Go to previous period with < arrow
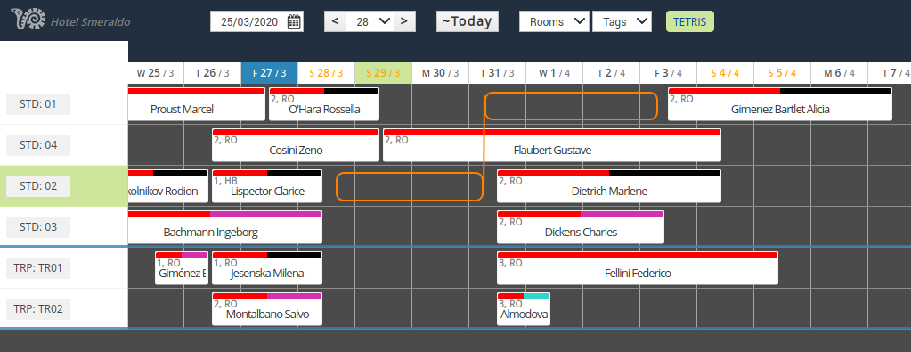This screenshot has width=911, height=352. tap(335, 21)
